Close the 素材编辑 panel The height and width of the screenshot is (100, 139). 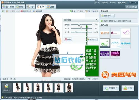point(96,20)
